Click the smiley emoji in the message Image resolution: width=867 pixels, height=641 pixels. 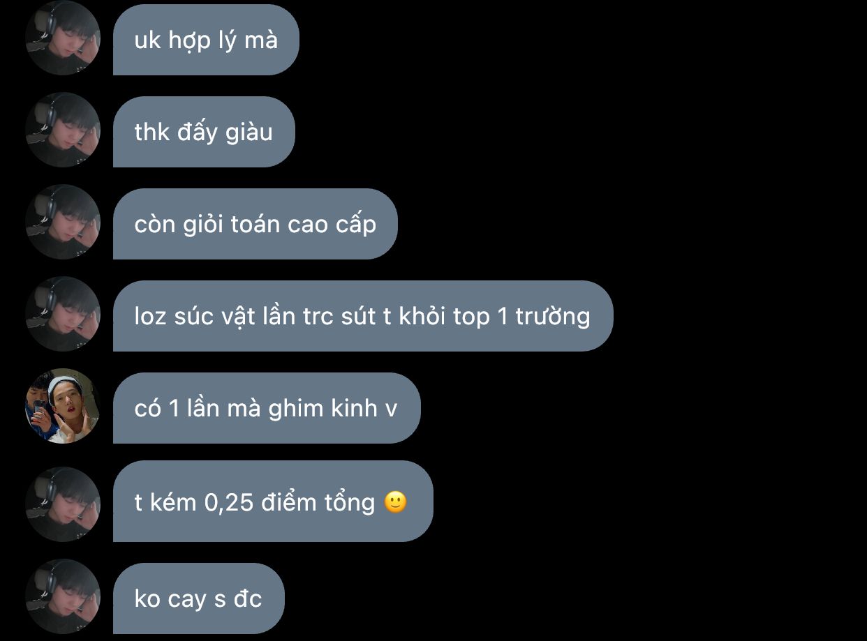(395, 502)
